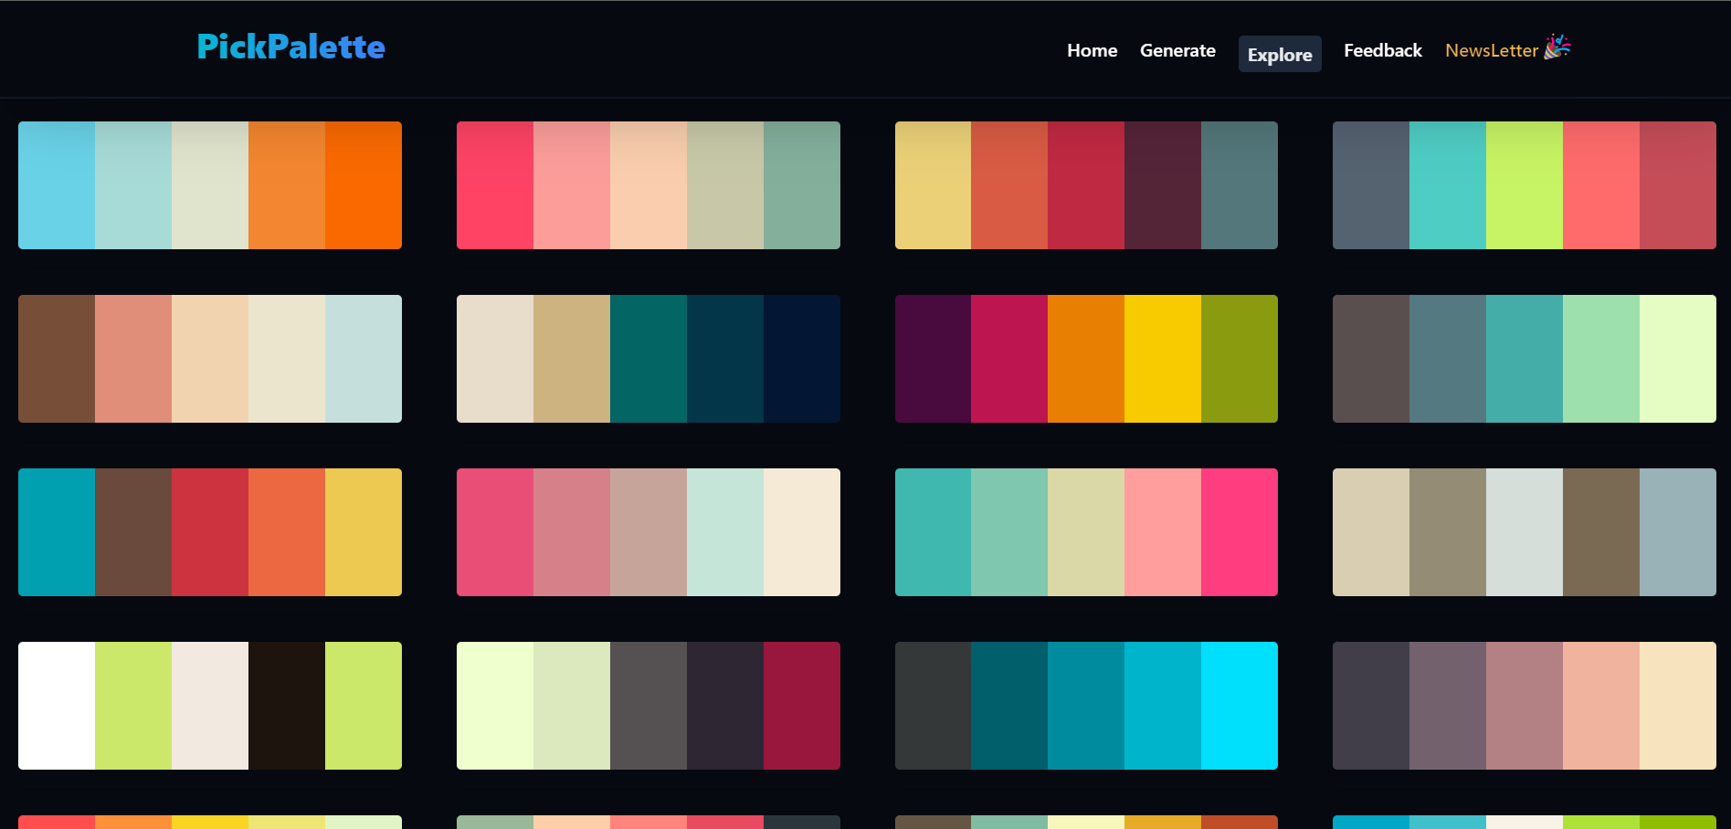The width and height of the screenshot is (1731, 829).
Task: Pick the charcoal swatch in fourth-row third palette
Action: (x=933, y=706)
